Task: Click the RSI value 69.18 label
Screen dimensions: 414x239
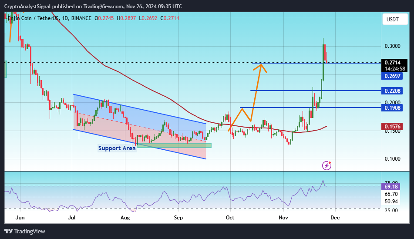Action: point(391,187)
